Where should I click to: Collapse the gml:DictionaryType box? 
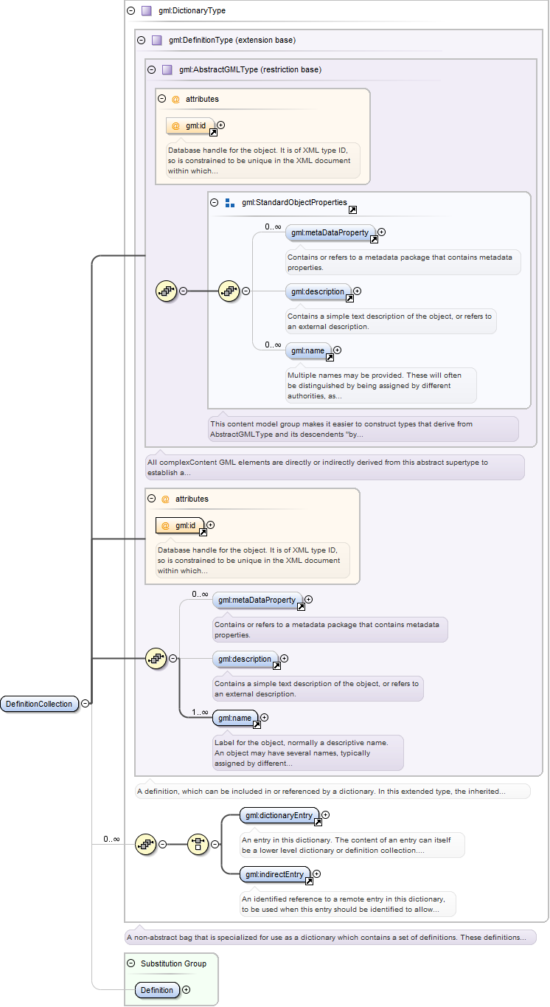pyautogui.click(x=130, y=11)
